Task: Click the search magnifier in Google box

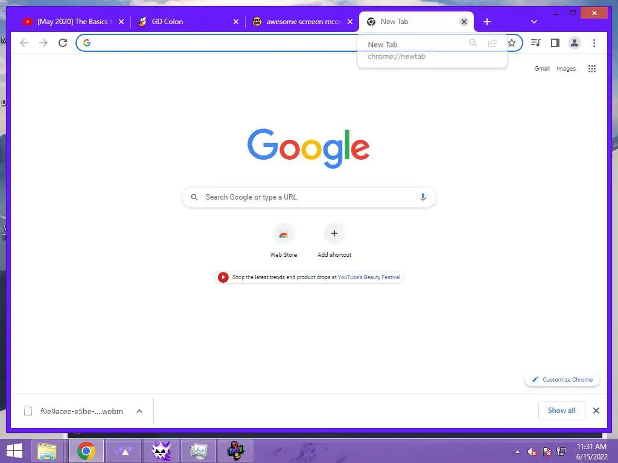Action: 194,197
